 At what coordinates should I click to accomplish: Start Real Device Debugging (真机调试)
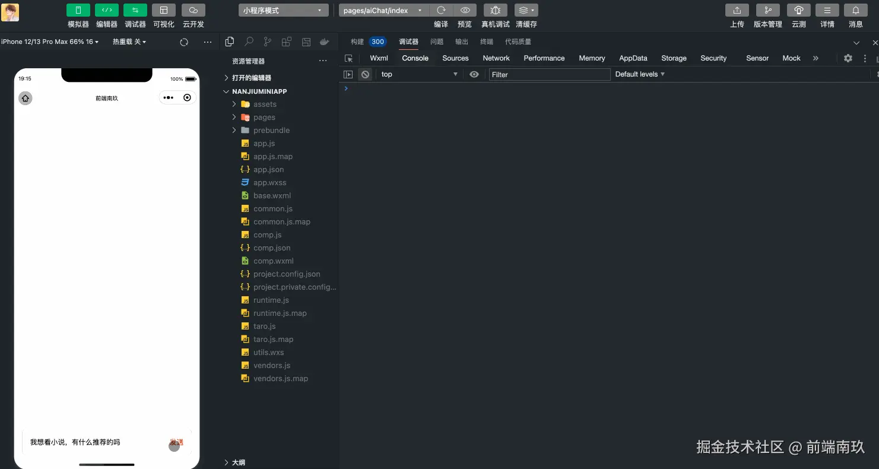[x=496, y=10]
